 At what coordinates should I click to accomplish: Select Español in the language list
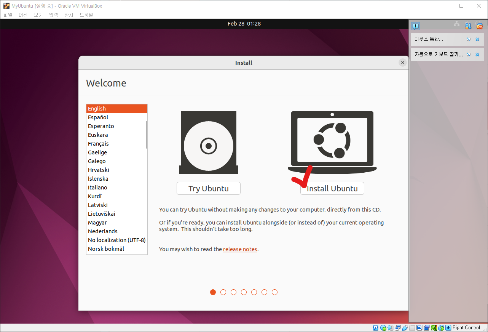117,117
